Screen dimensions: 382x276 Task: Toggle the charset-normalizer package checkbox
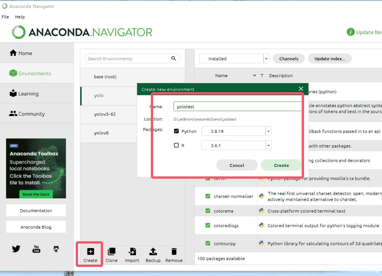(x=208, y=196)
